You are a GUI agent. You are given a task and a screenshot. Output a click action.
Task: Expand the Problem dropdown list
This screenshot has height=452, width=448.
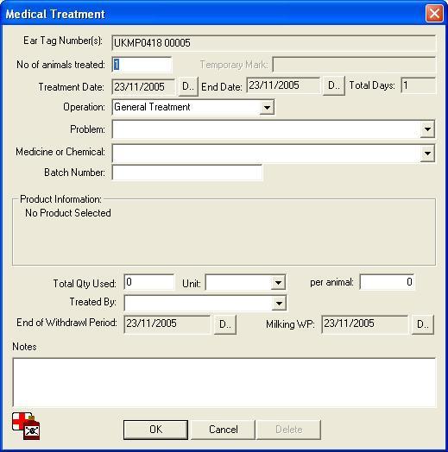427,129
